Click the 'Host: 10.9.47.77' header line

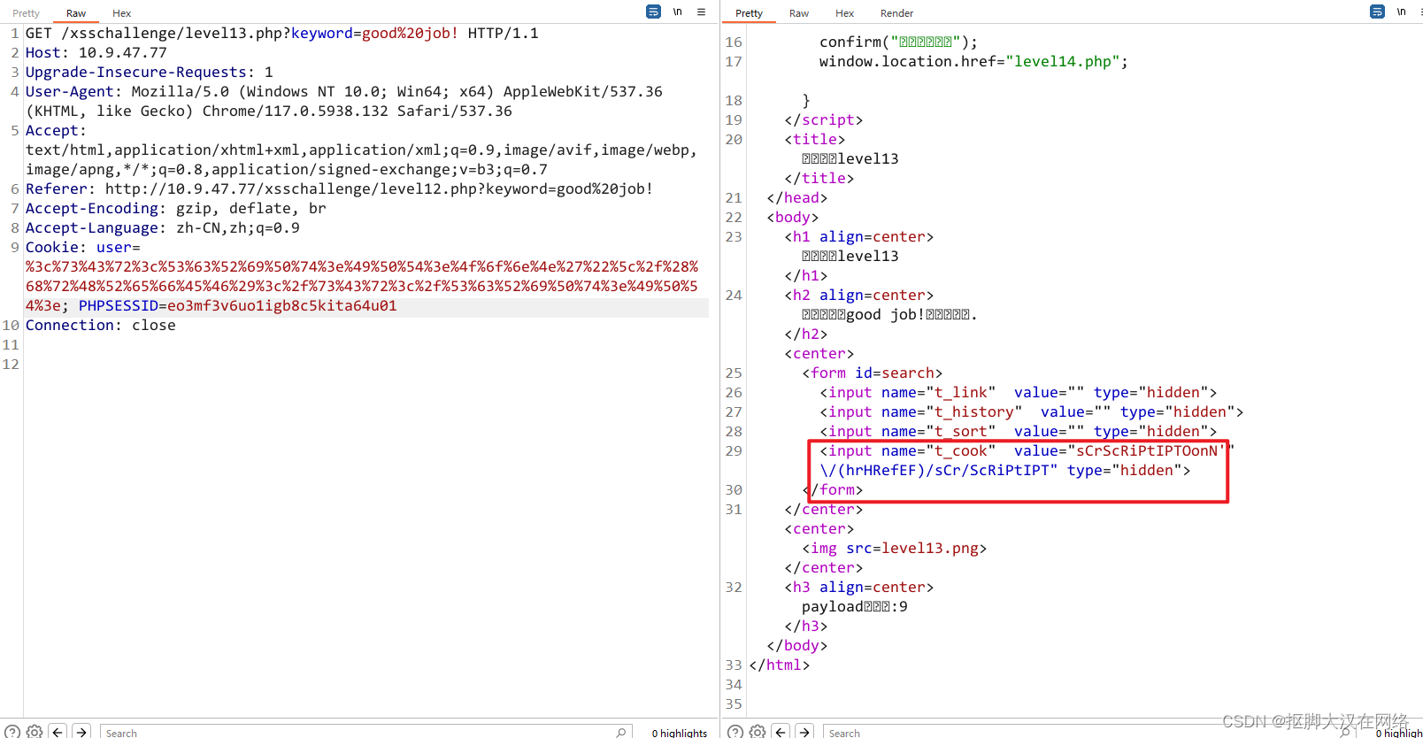(x=96, y=52)
